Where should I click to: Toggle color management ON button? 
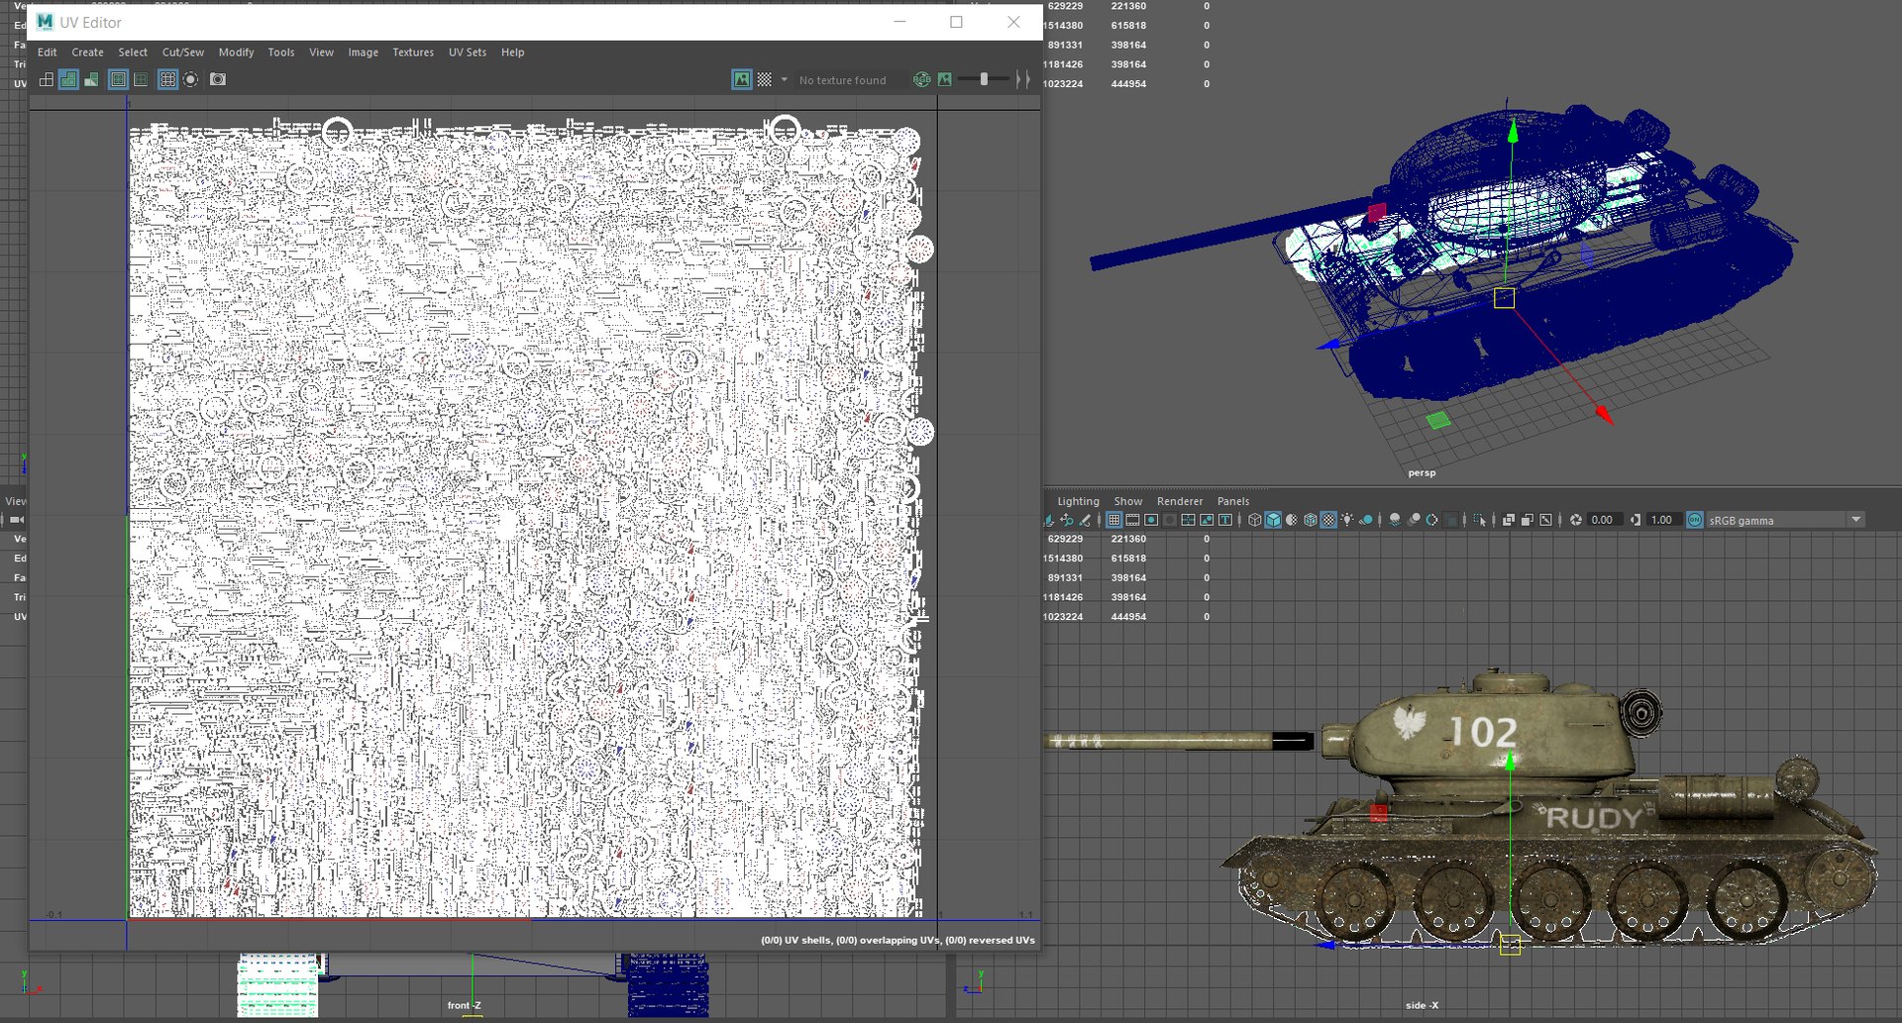[x=1695, y=520]
